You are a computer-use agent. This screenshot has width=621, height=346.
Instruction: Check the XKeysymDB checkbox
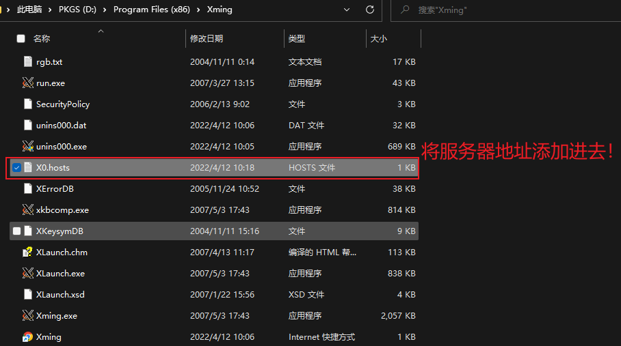click(x=16, y=231)
